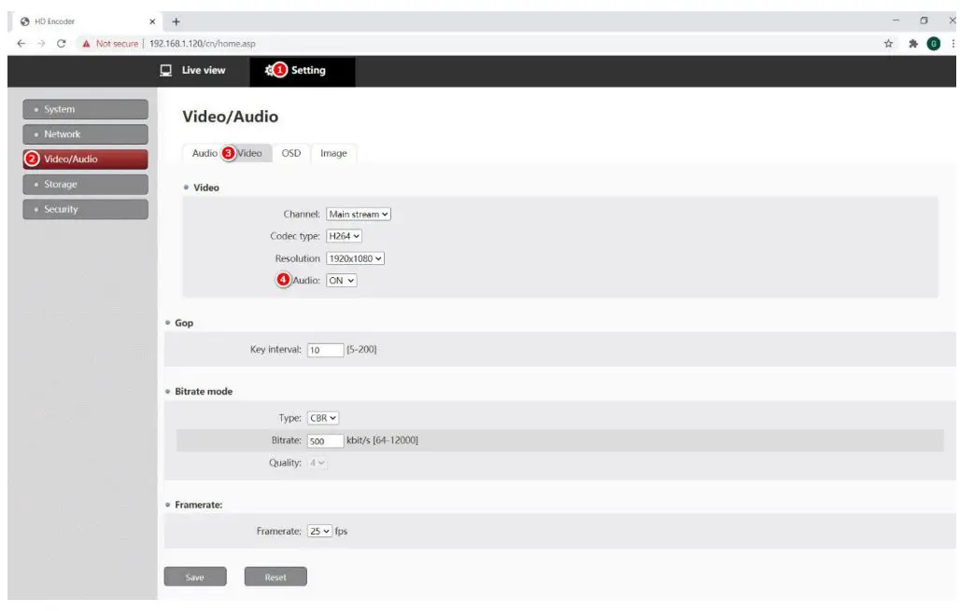Image resolution: width=960 pixels, height=611 pixels.
Task: Click the Bitrate input field
Action: 325,441
